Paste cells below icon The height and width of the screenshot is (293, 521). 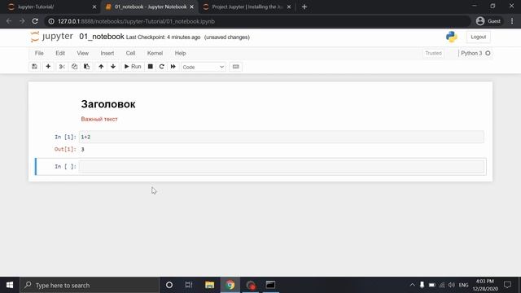click(86, 67)
